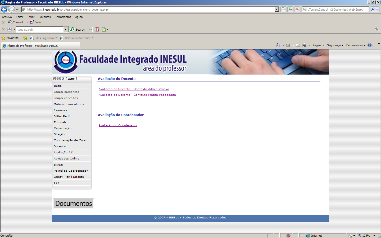The height and width of the screenshot is (238, 381).
Task: Expand the Convert dropdown arrow
Action: (x=27, y=22)
